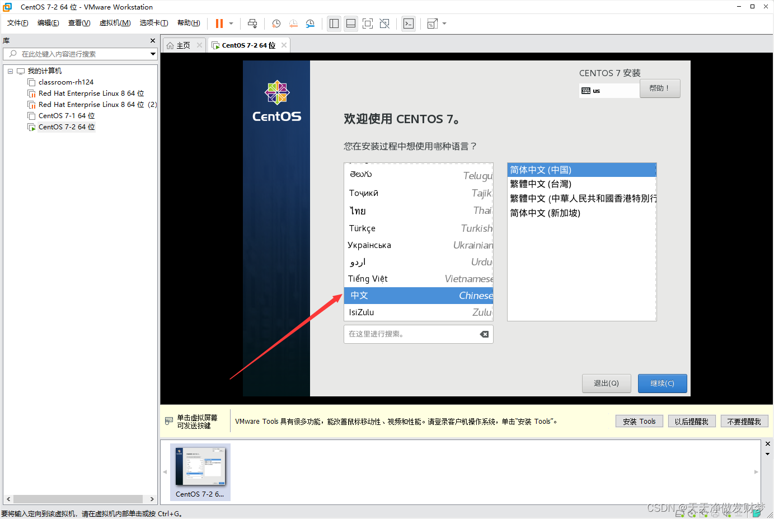Viewport: 774px width, 519px height.
Task: Close the 主页 tab
Action: pos(199,45)
